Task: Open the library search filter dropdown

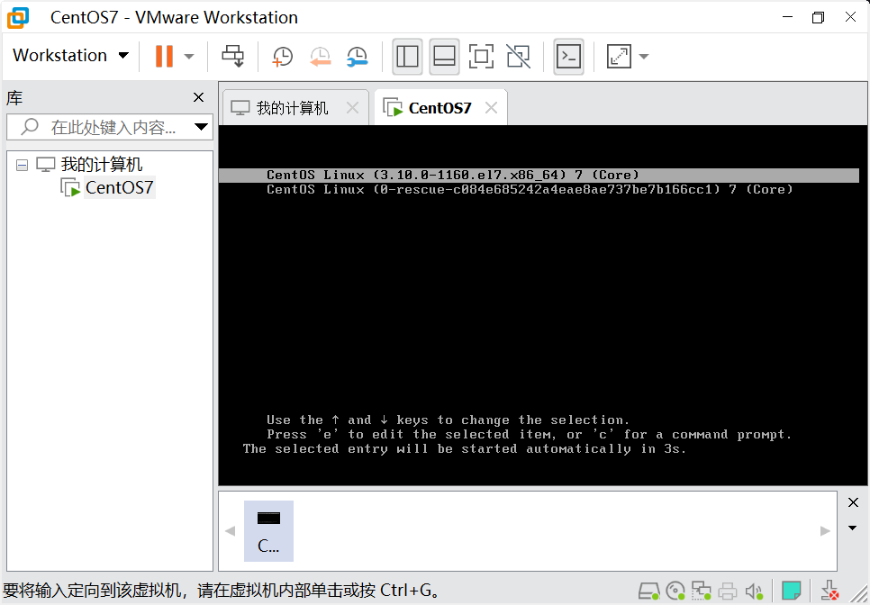Action: coord(202,127)
